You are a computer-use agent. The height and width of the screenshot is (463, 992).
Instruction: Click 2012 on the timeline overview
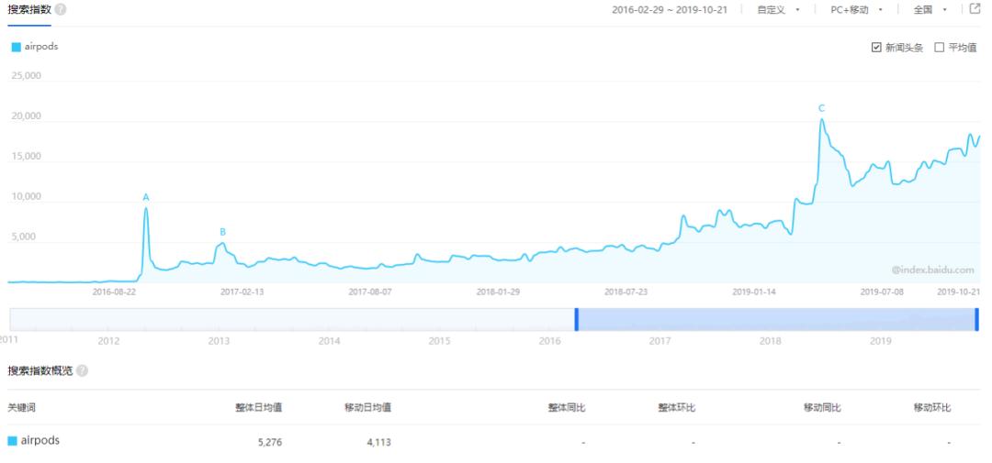coord(108,341)
